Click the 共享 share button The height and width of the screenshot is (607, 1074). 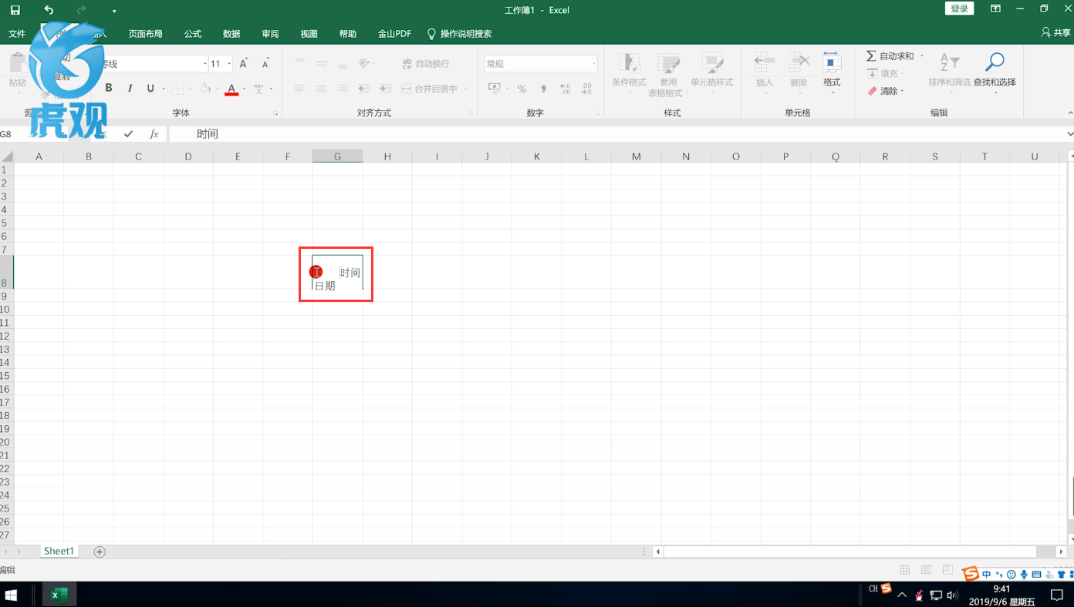tap(1056, 33)
